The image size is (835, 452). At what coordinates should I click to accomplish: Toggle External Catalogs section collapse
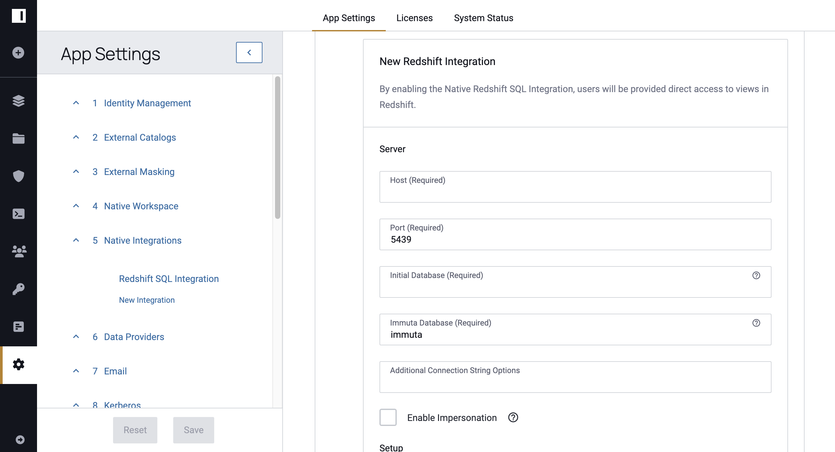[x=76, y=137]
